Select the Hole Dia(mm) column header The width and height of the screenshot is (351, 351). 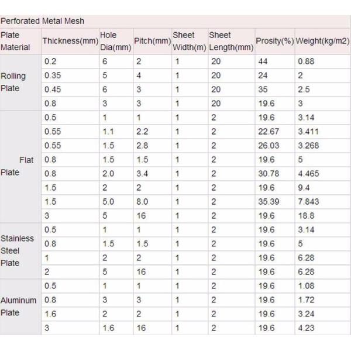point(115,42)
